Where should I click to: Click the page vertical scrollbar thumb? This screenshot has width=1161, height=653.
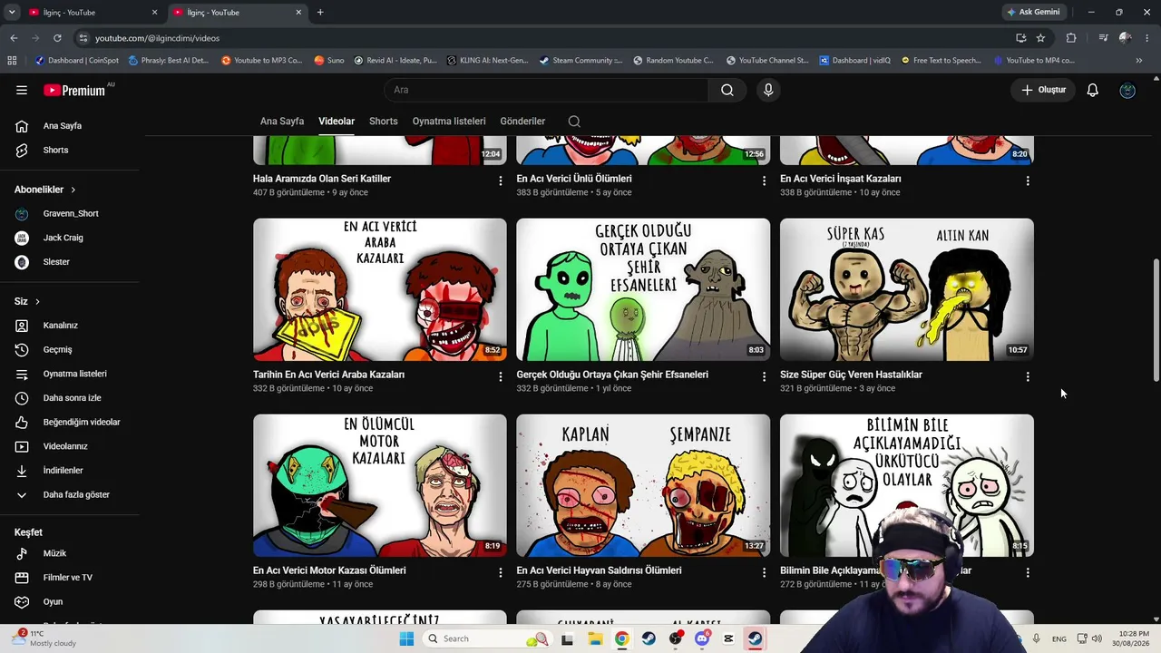pos(1156,319)
